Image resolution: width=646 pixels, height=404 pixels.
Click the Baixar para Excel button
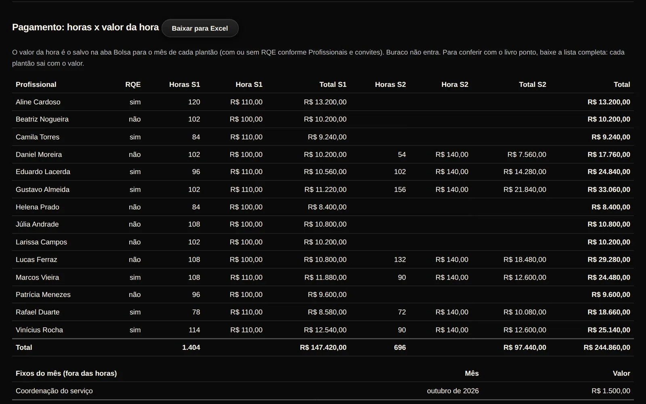200,28
